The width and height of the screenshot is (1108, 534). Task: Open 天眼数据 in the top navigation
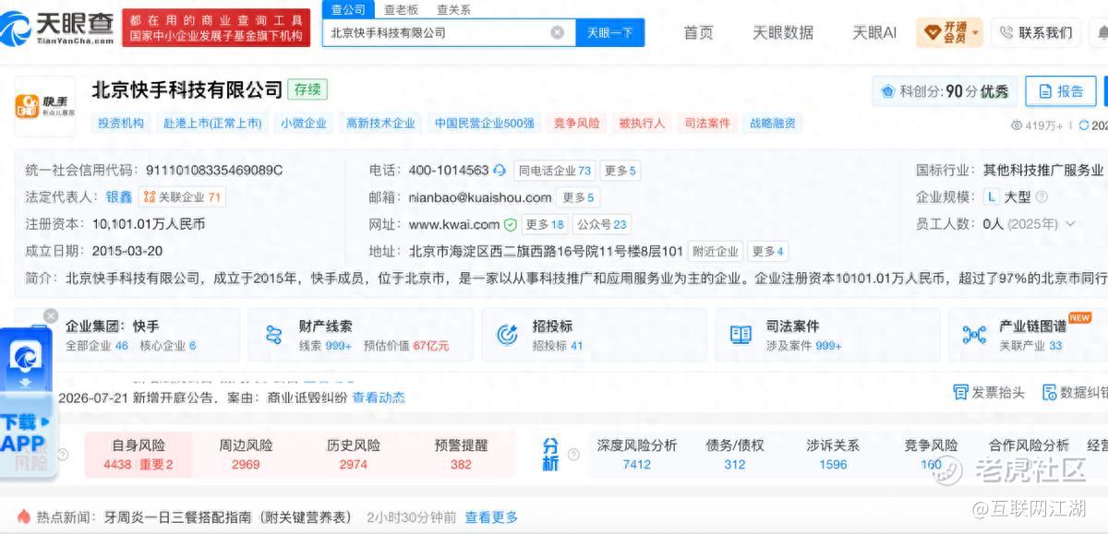pos(783,32)
